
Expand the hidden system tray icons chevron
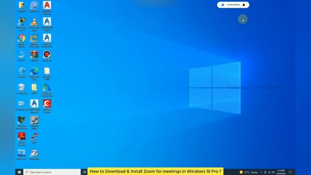point(261,172)
